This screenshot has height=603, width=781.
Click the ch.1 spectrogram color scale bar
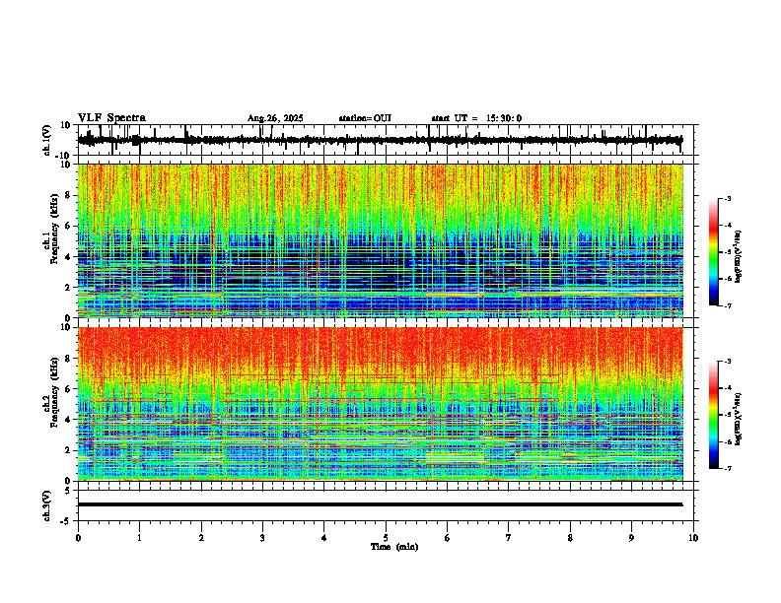point(714,252)
